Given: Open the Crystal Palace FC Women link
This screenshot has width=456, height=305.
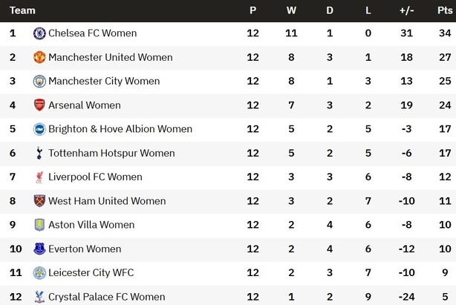Looking at the screenshot, I should coord(107,297).
